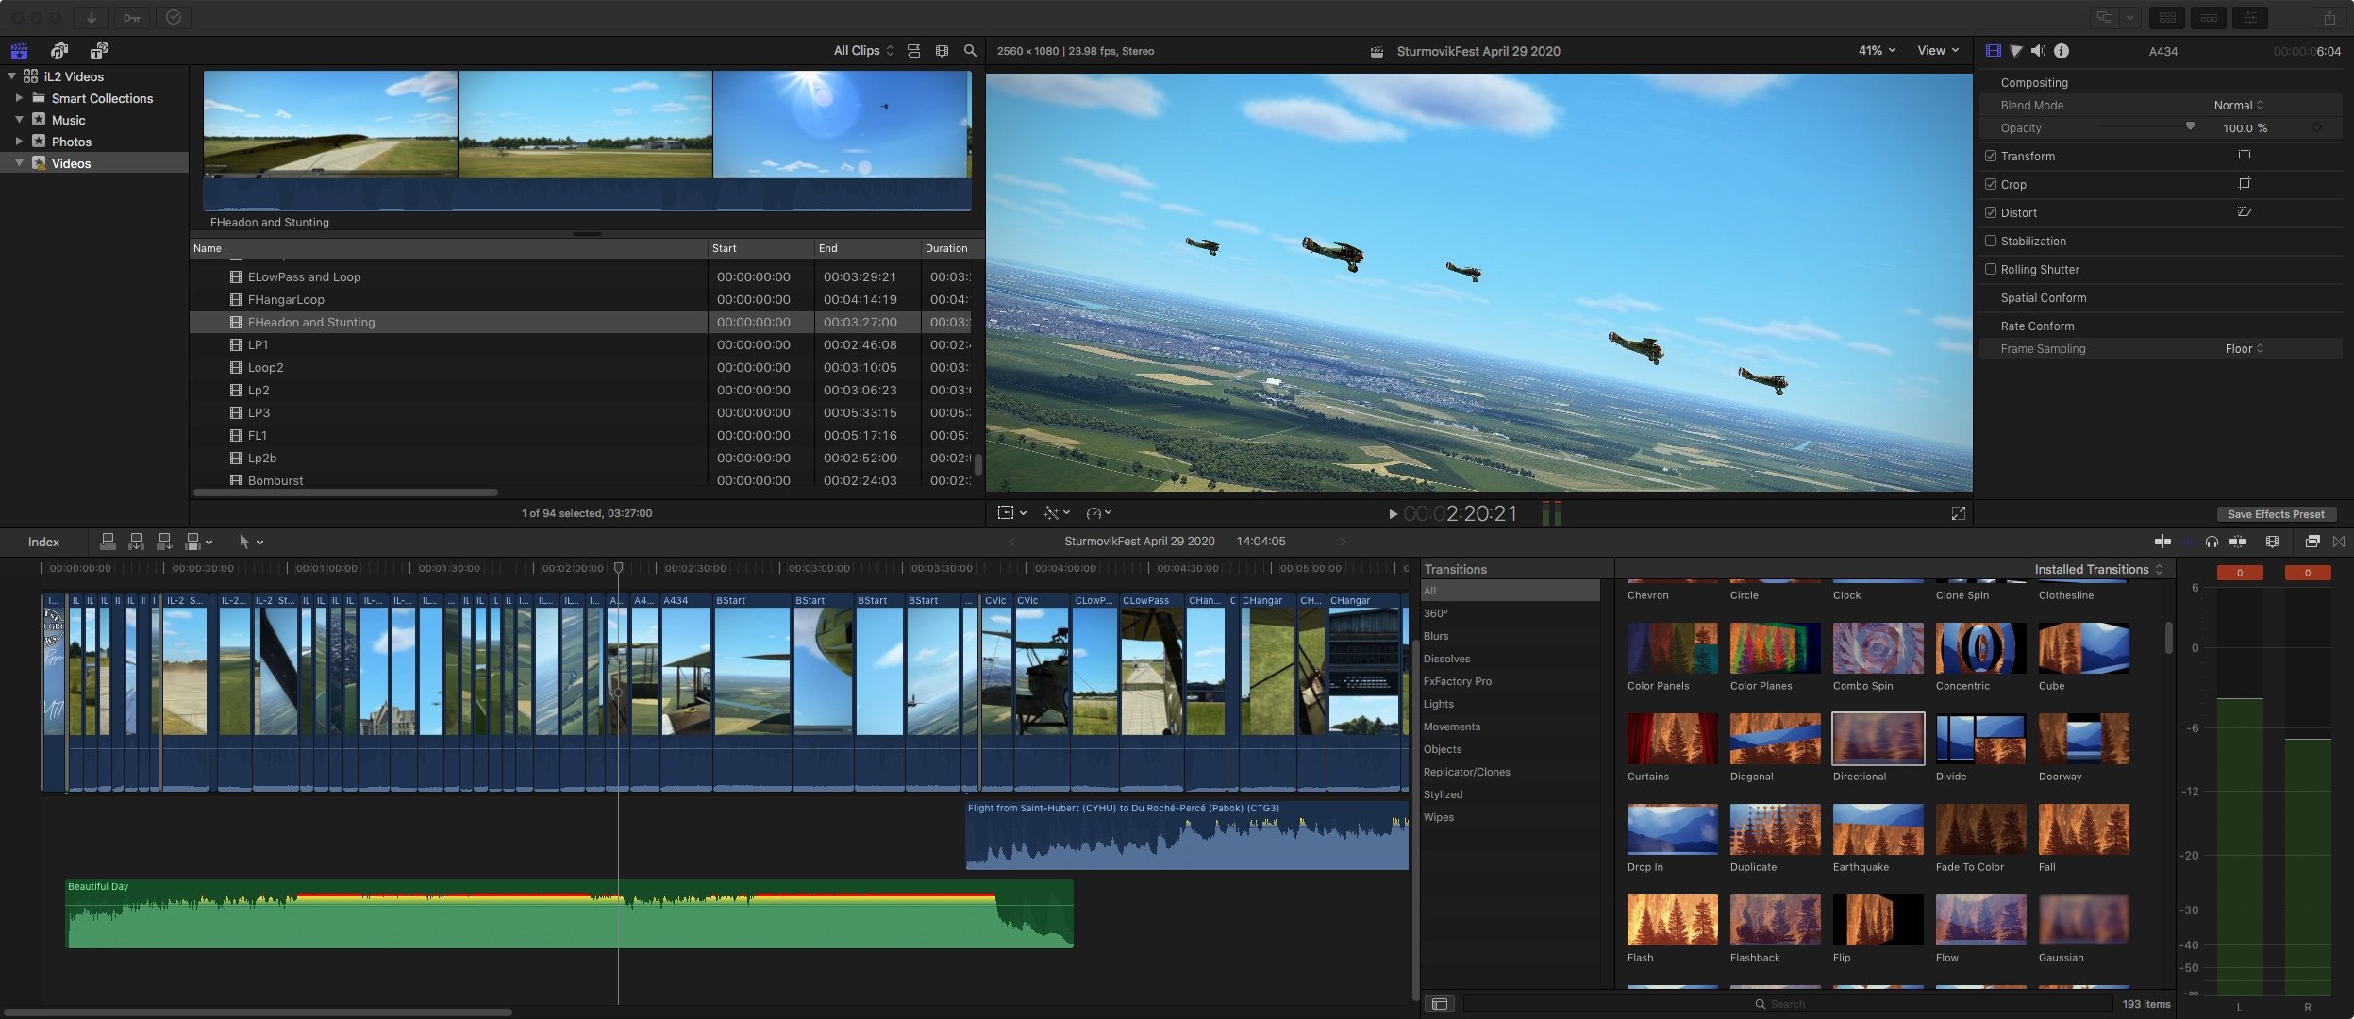The height and width of the screenshot is (1019, 2354).
Task: Click the Opacity slider handle
Action: 2190,125
